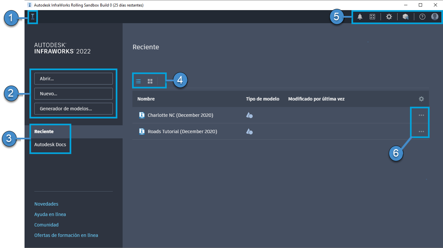Open the Novedades link
443x248 pixels.
tap(46, 204)
